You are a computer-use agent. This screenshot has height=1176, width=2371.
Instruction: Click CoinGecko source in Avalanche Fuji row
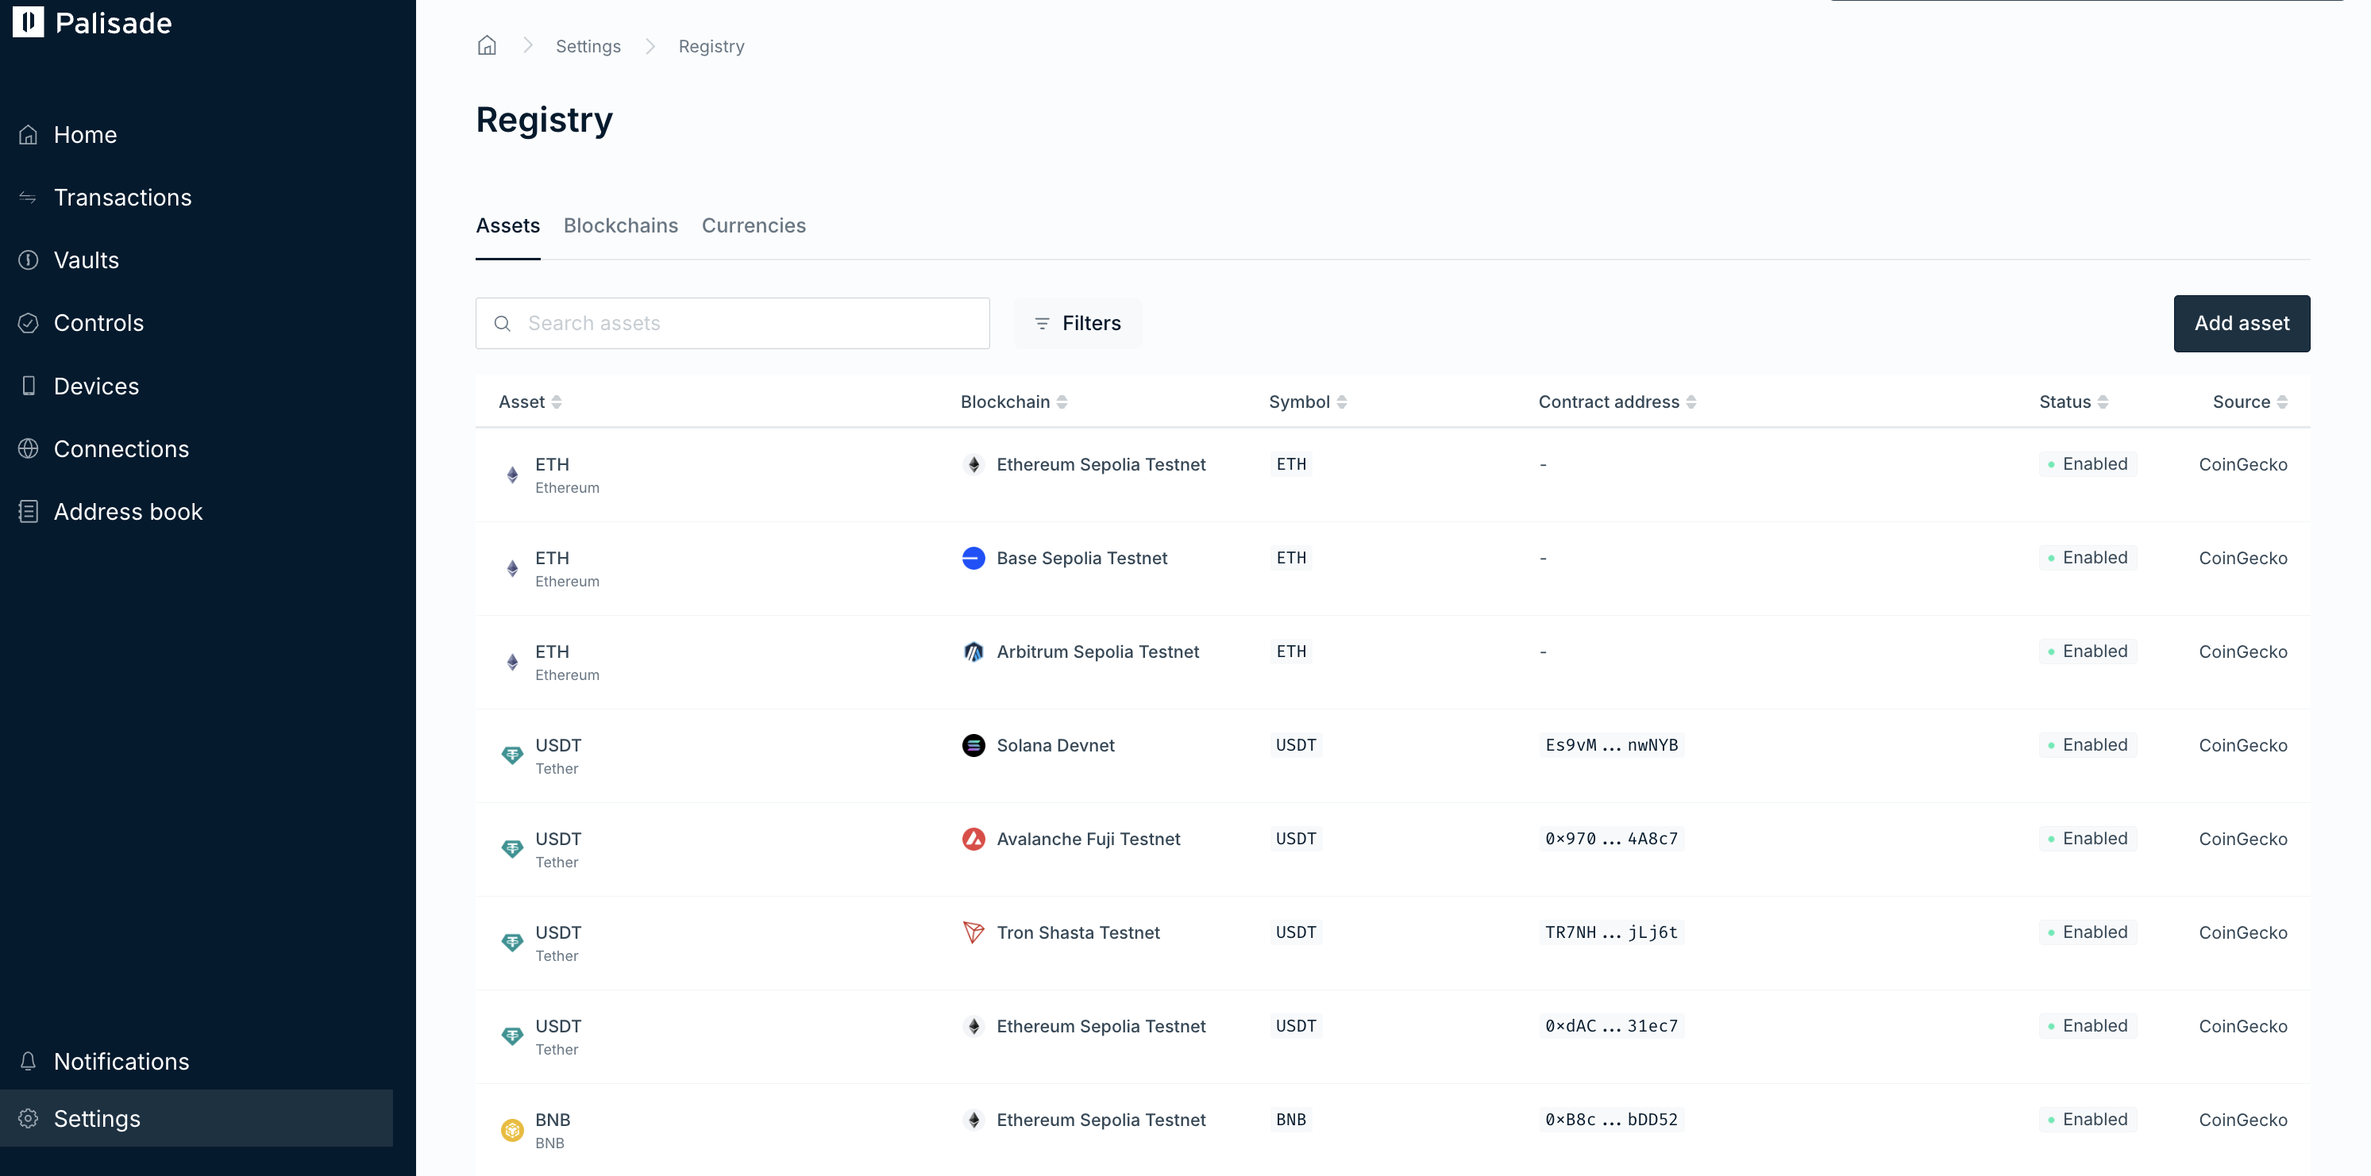[2243, 840]
